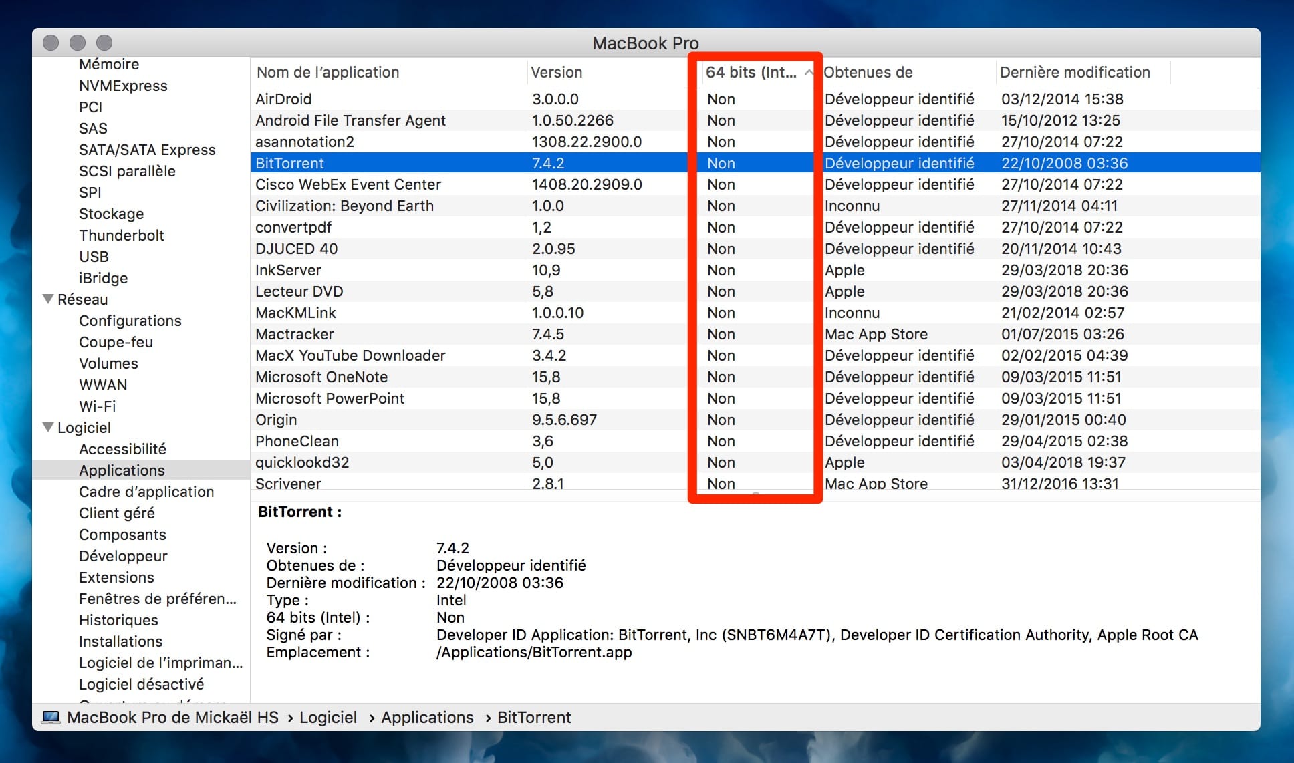Screen dimensions: 1294x763
Task: Click the /Applications/BitTorrent.app location text
Action: [534, 652]
